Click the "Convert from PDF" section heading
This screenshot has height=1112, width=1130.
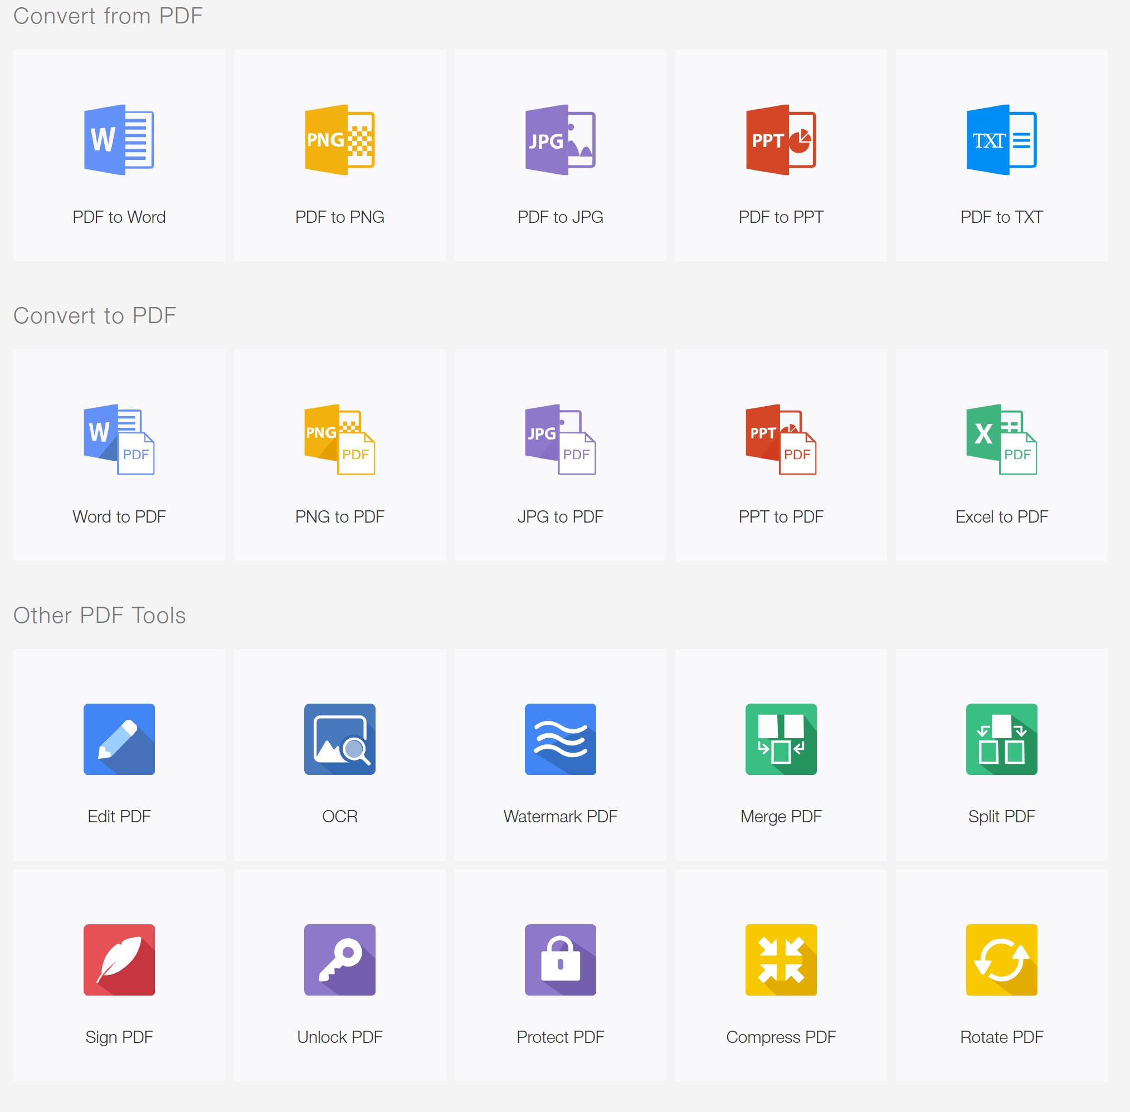point(108,16)
